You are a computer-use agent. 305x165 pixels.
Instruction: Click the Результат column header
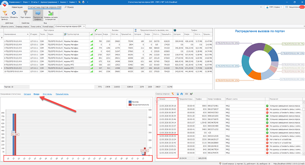pyautogui.click(x=286, y=99)
